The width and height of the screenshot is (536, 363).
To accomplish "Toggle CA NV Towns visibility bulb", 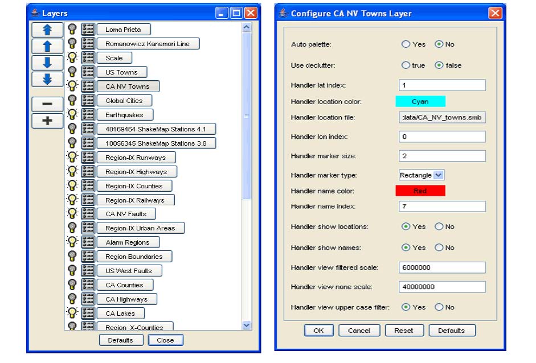I will (72, 86).
